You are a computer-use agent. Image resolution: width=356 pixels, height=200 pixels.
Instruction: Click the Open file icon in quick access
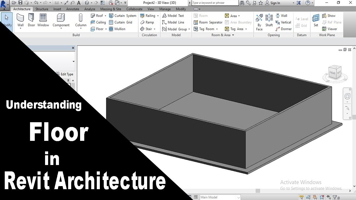coord(14,3)
